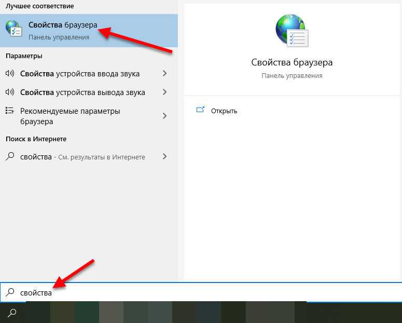Expand the chevron next to the web search result
402x323 pixels.
click(x=164, y=157)
